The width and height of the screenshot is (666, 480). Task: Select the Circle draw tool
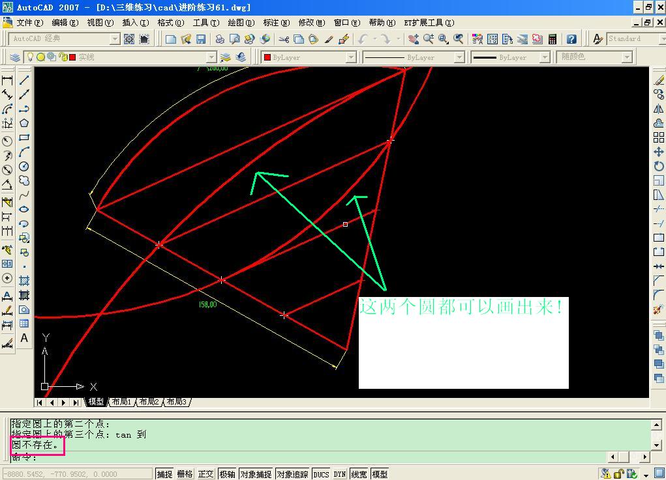pyautogui.click(x=24, y=167)
